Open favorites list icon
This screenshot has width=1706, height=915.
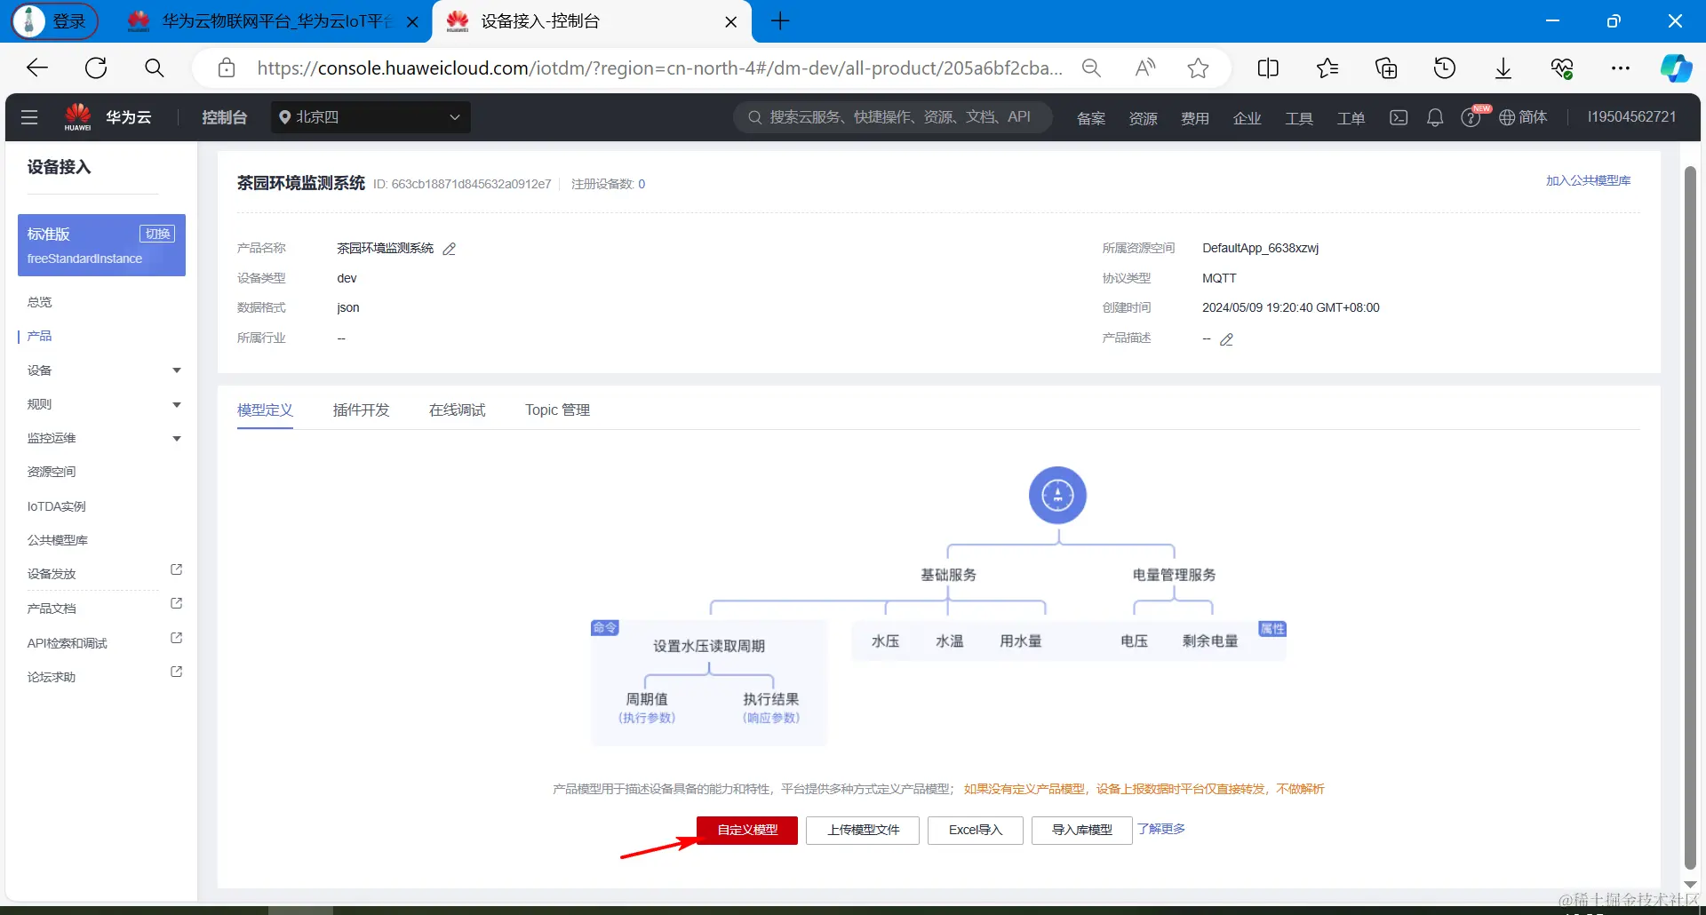[1327, 68]
